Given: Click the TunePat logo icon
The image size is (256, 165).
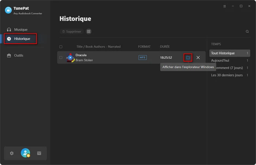Looking at the screenshot, I should (8, 10).
